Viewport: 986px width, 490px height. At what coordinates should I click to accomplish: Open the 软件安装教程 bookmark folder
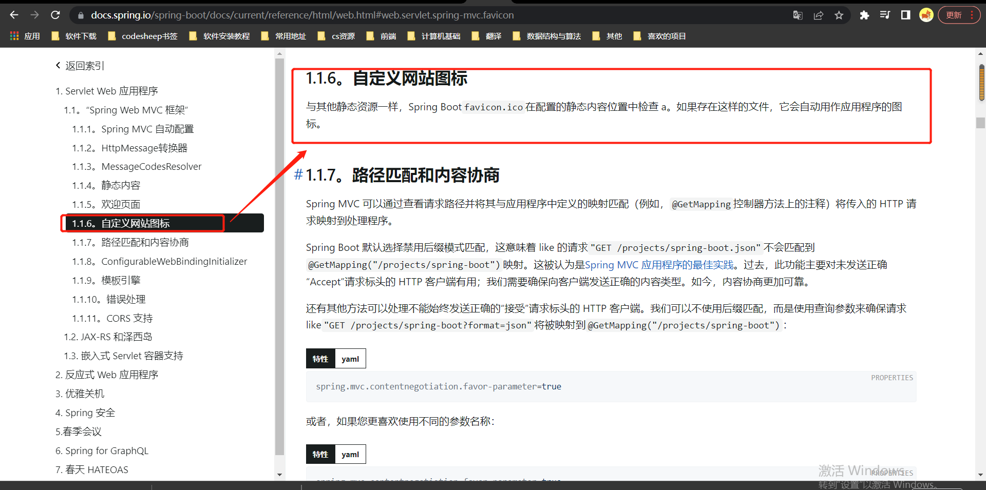pos(220,36)
